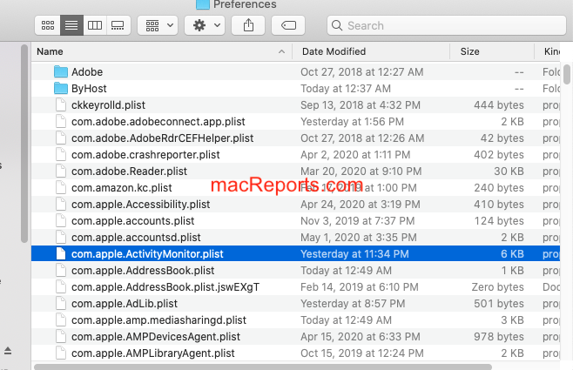Click the ByHost folder name text
Image resolution: width=573 pixels, height=370 pixels.
(x=89, y=89)
